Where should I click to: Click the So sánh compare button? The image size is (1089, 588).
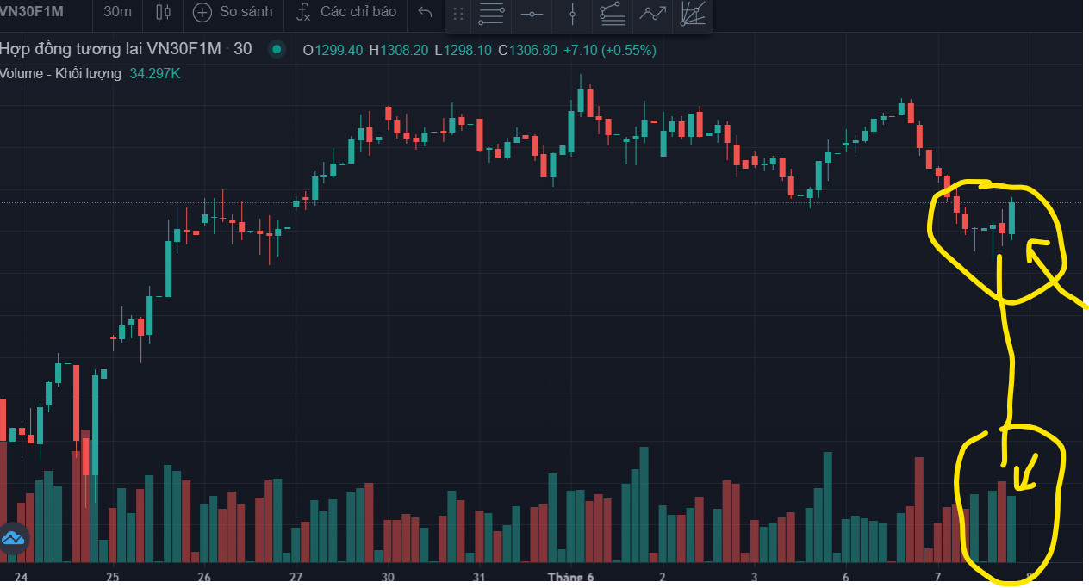pos(233,12)
